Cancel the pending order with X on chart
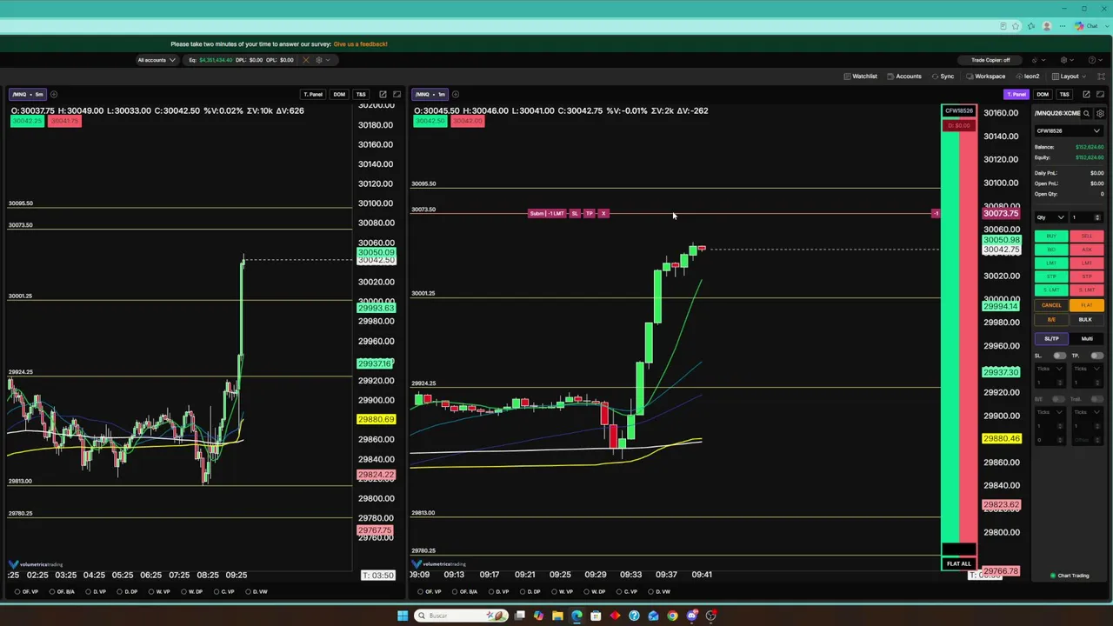Image resolution: width=1113 pixels, height=626 pixels. [603, 213]
